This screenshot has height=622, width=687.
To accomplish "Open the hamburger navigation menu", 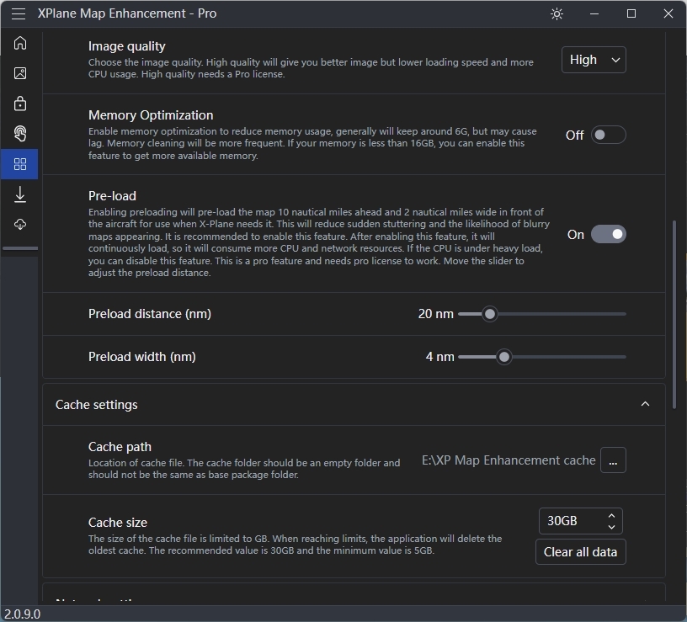I will (x=19, y=14).
